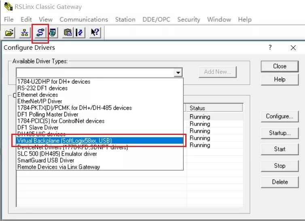Open the Station menu

click(125, 19)
